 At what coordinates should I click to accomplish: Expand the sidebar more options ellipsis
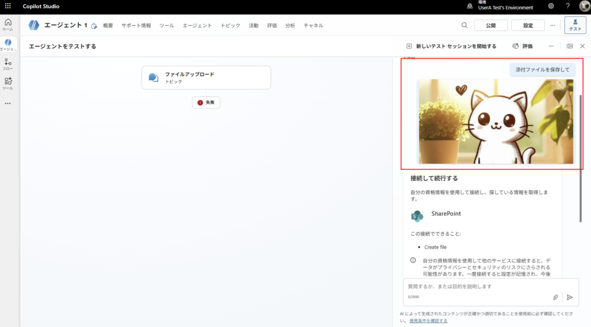coord(8,104)
